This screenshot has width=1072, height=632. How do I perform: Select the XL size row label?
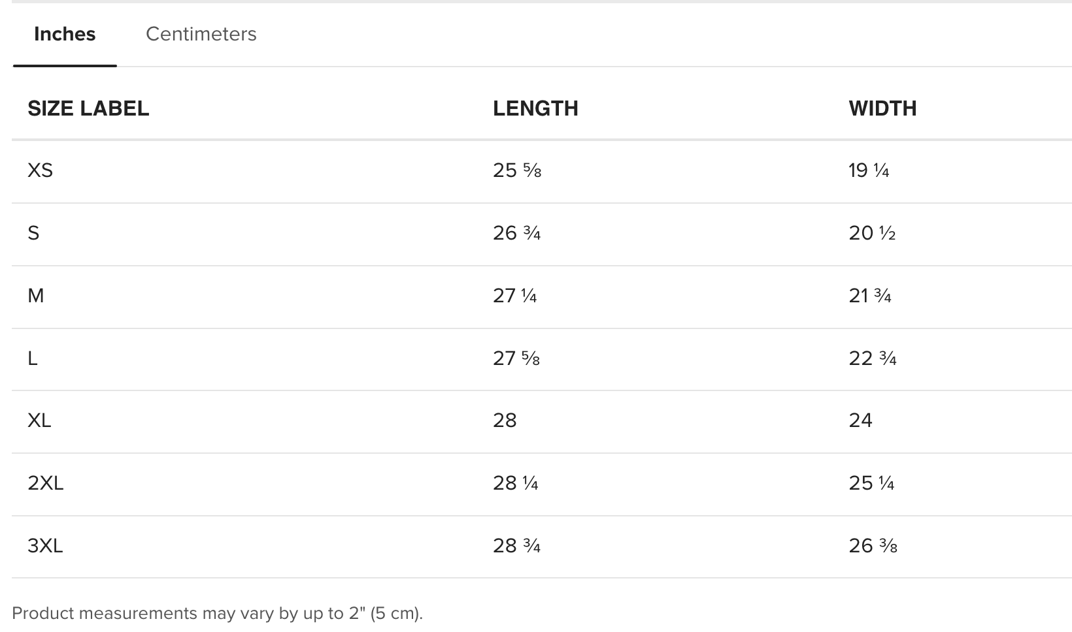39,420
